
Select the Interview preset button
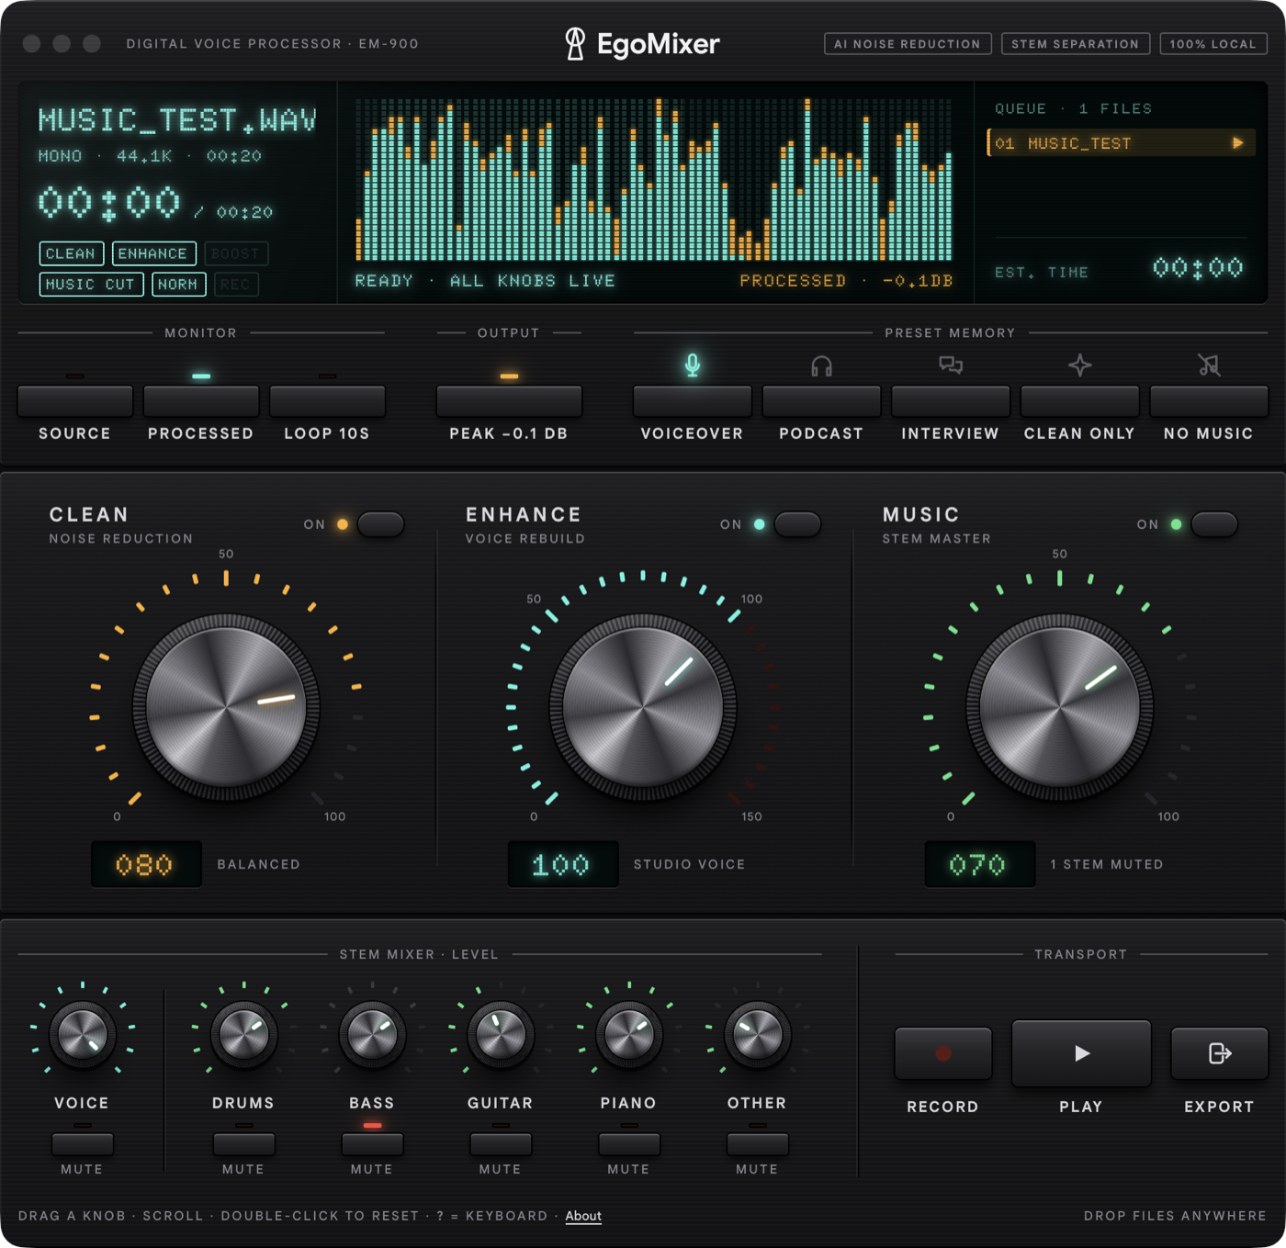click(x=951, y=401)
